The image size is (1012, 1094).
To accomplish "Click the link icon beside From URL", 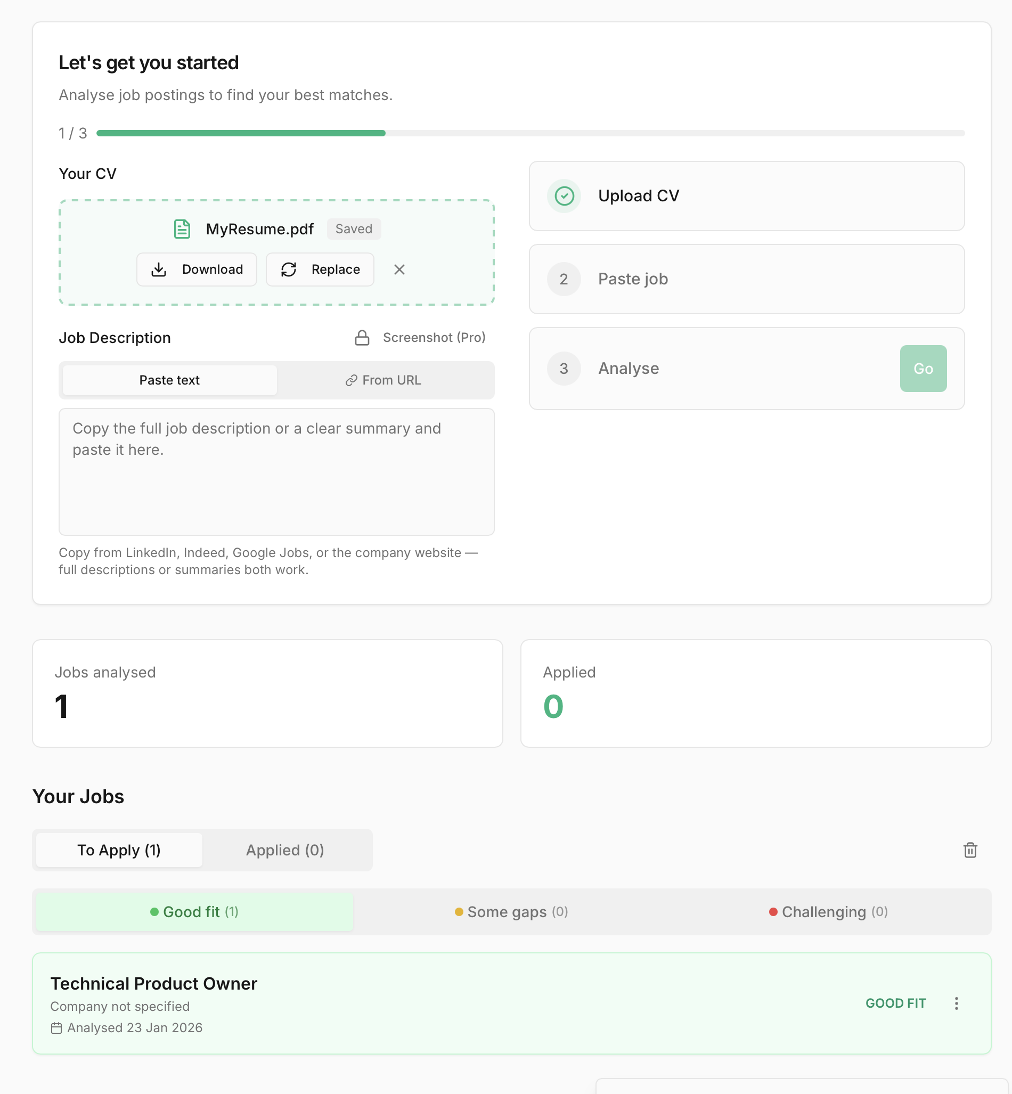I will tap(351, 380).
